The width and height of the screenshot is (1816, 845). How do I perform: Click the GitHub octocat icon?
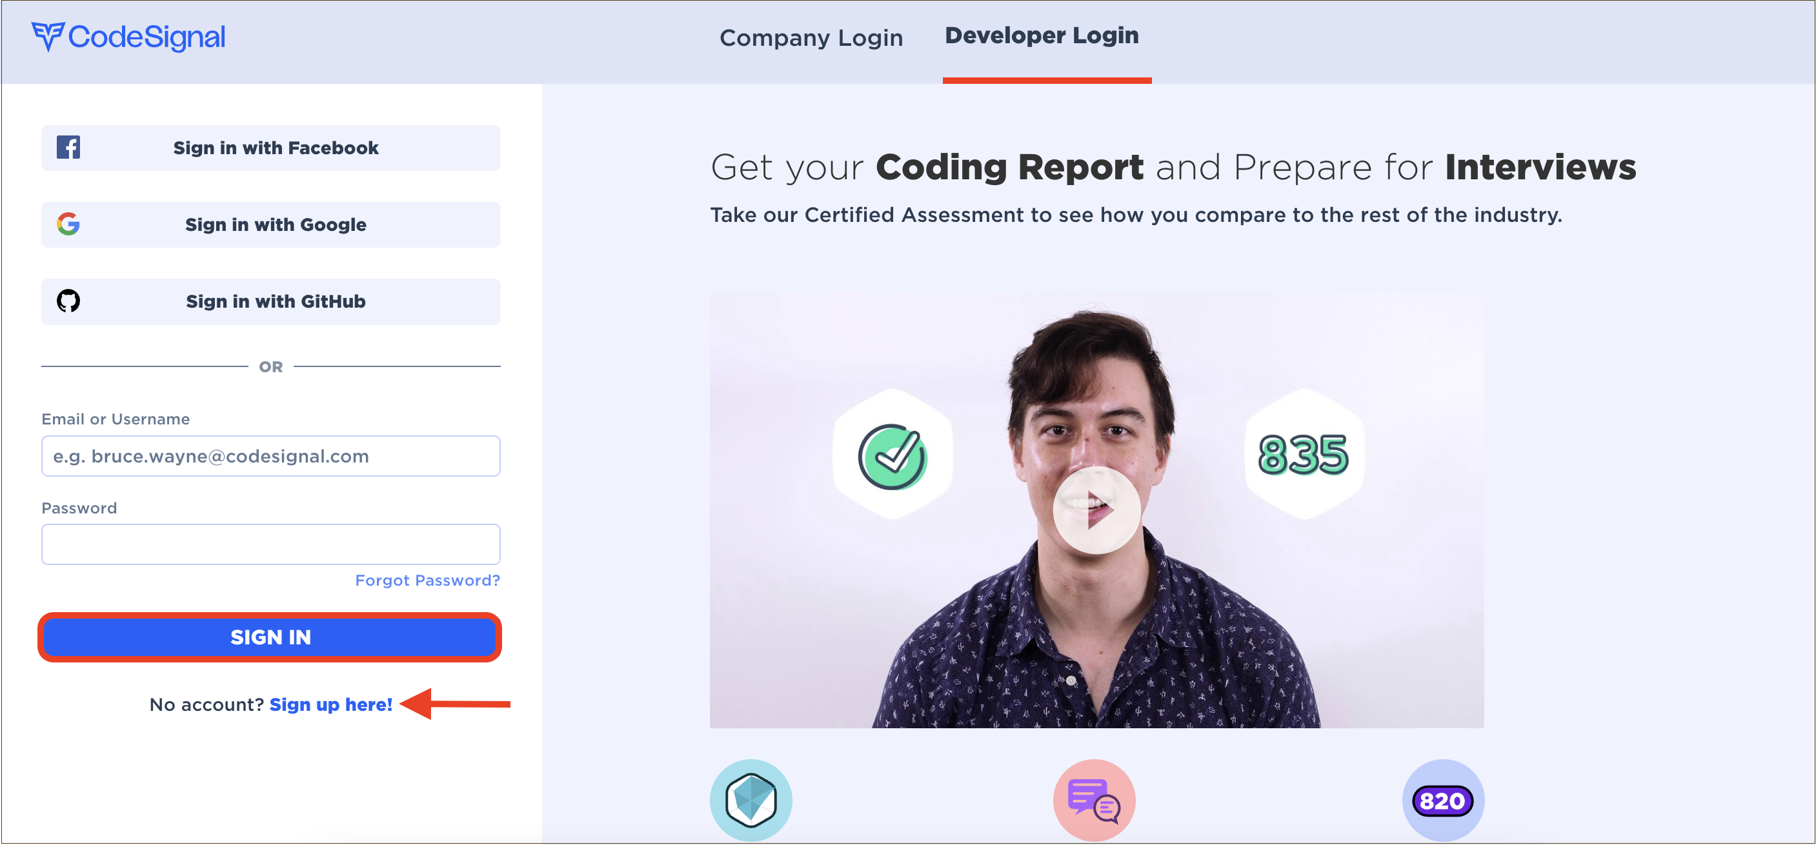click(68, 301)
